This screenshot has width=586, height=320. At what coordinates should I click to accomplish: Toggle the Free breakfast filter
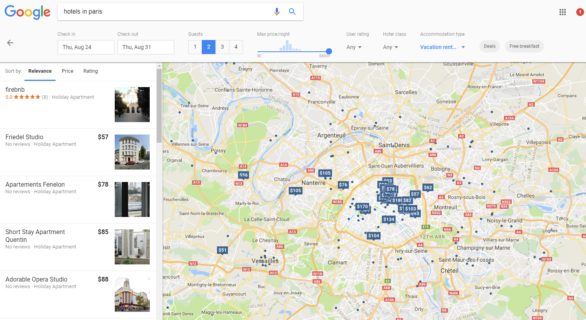click(524, 46)
